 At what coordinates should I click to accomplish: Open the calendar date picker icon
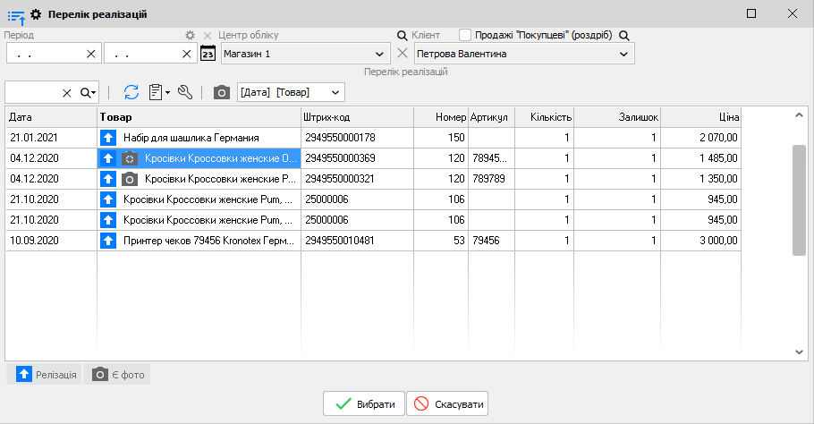pos(208,54)
